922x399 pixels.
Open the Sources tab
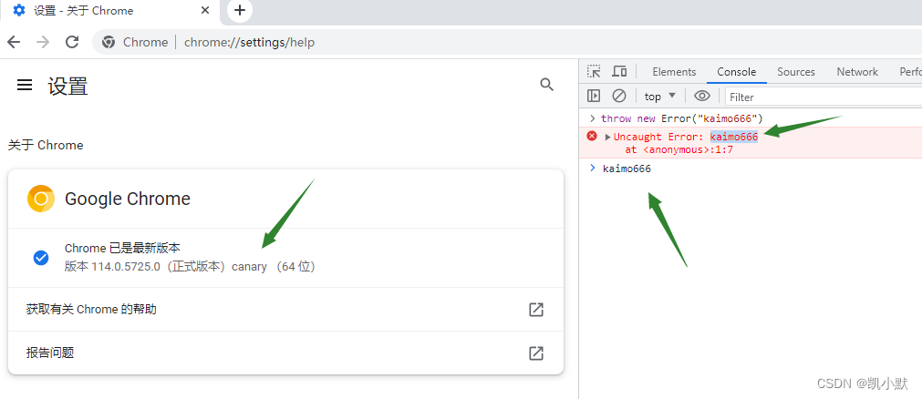pyautogui.click(x=795, y=72)
